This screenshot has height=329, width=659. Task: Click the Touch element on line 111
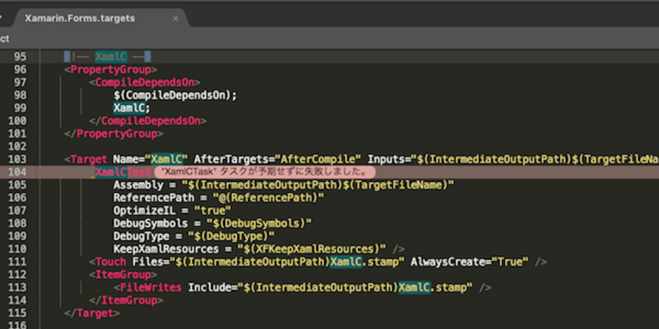pyautogui.click(x=111, y=262)
